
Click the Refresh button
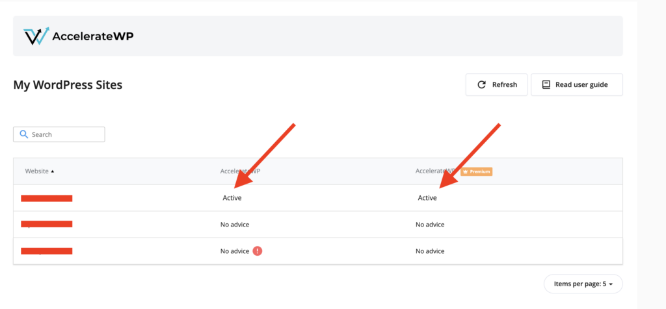[496, 85]
